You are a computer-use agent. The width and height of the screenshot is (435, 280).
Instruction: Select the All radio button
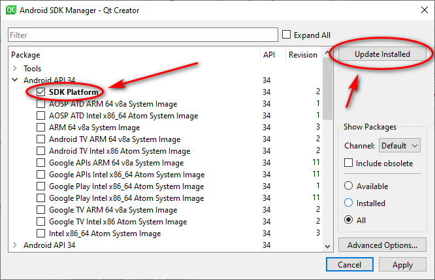(349, 220)
